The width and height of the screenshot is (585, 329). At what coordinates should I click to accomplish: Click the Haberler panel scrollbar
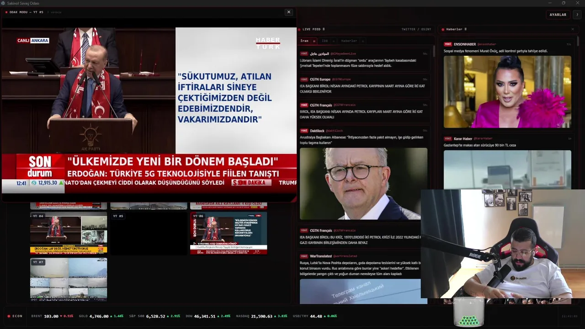(578, 42)
